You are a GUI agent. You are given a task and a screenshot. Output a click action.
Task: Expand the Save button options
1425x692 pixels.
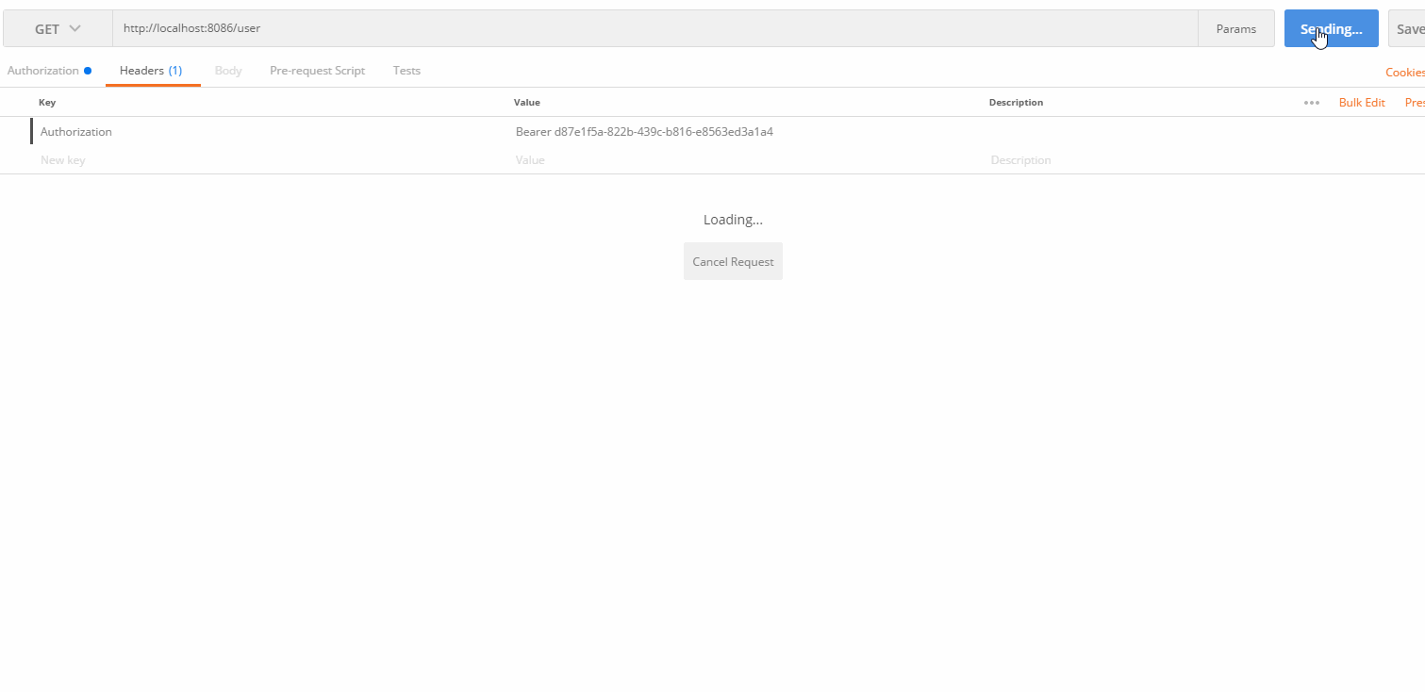tap(1419, 27)
